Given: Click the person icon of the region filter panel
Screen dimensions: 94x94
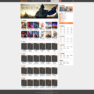Looking at the screenshot, I should (60, 45).
